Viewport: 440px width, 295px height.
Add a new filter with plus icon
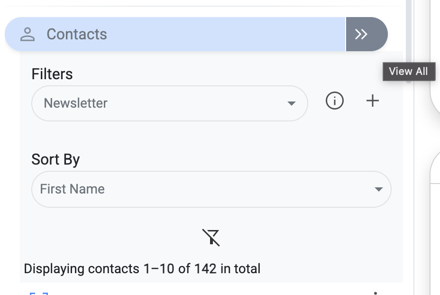[x=373, y=101]
